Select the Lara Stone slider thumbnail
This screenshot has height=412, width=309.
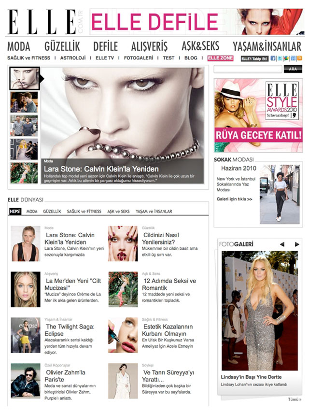click(25, 79)
